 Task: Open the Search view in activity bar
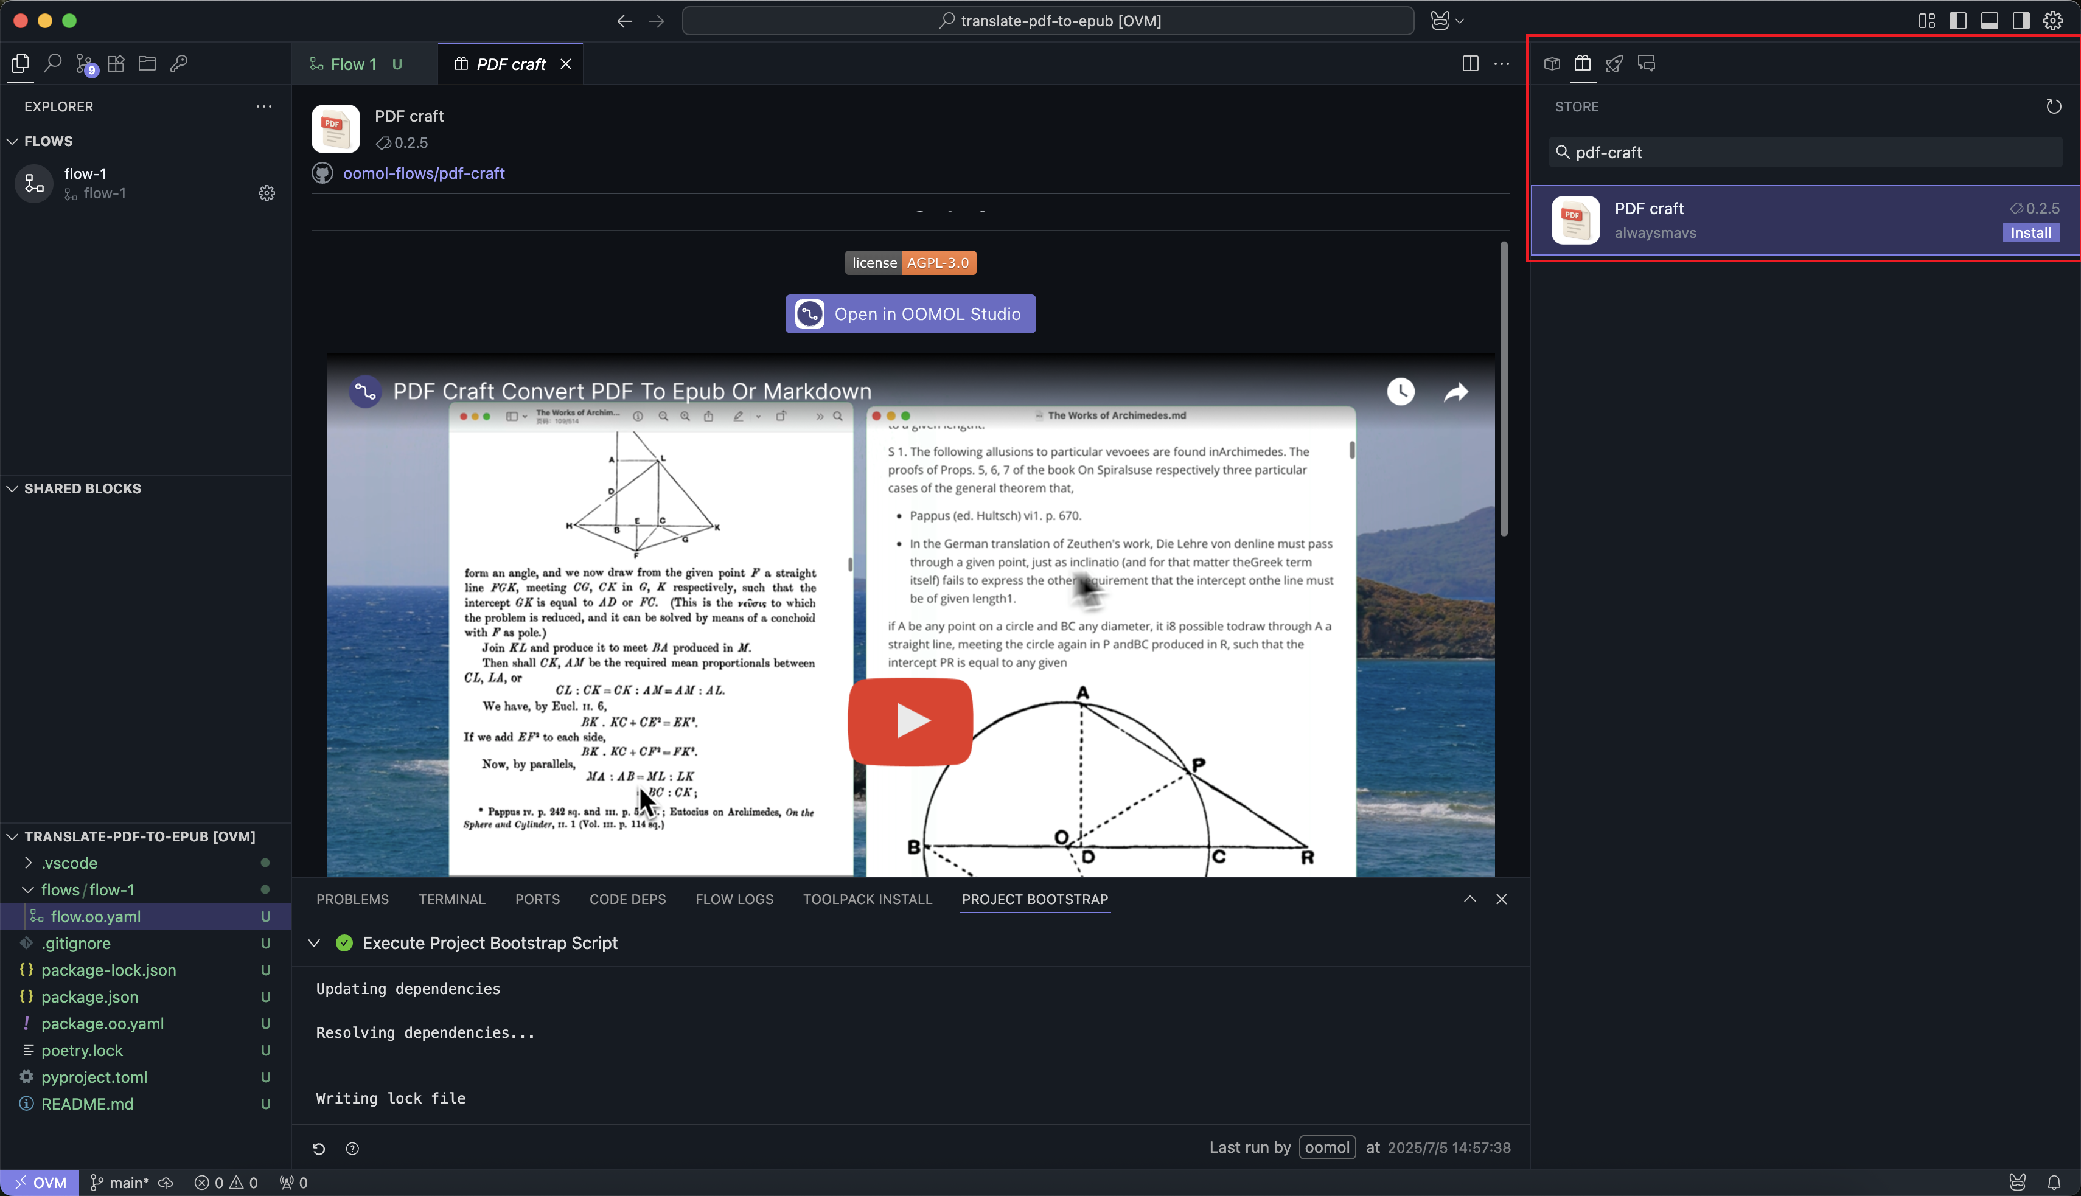pos(52,63)
